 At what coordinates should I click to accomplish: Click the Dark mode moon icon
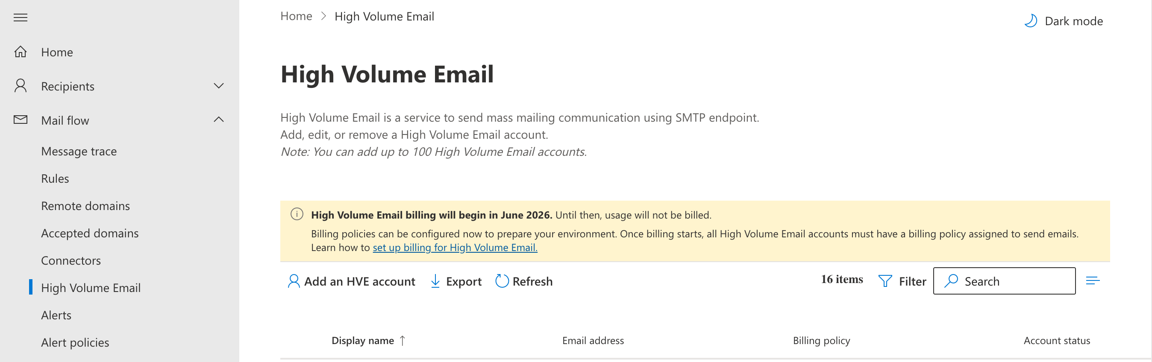click(1030, 21)
